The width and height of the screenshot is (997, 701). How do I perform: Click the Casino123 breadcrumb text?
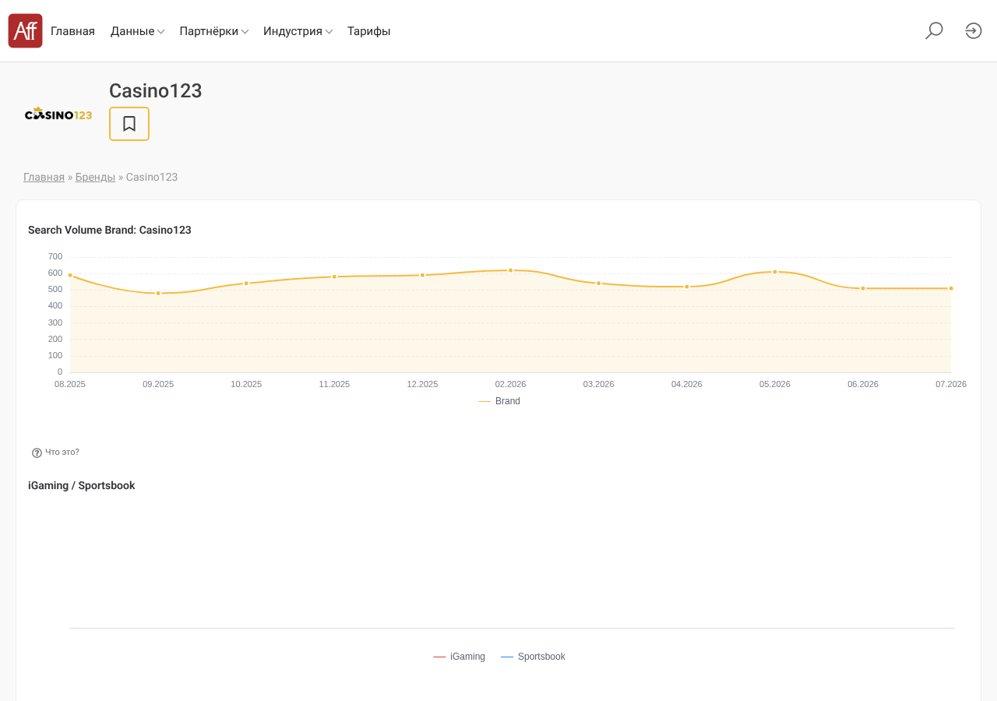click(x=152, y=177)
